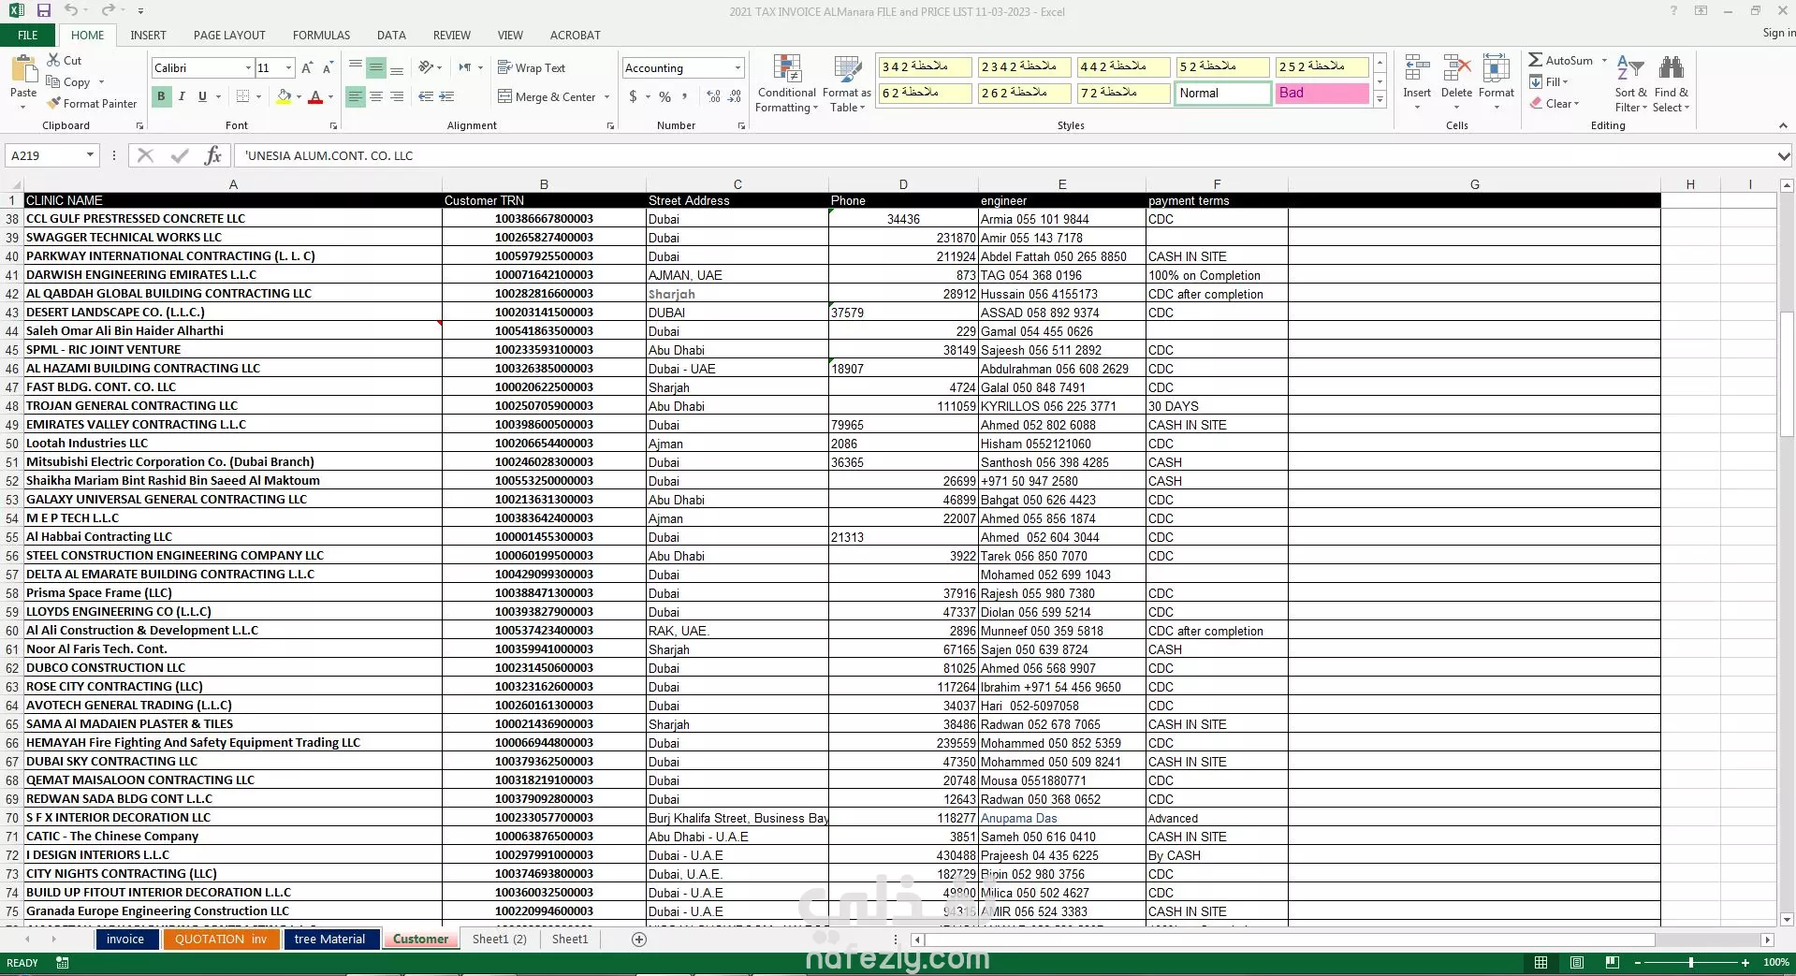1796x976 pixels.
Task: Apply red Font Color
Action: click(x=315, y=96)
